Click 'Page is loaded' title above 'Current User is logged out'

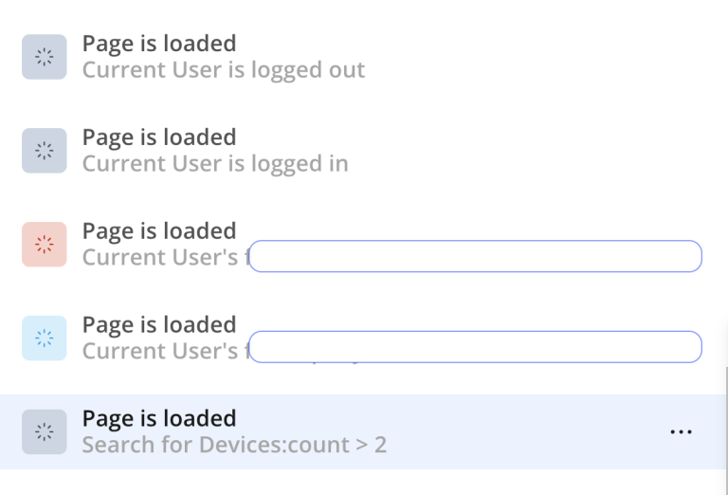[159, 44]
